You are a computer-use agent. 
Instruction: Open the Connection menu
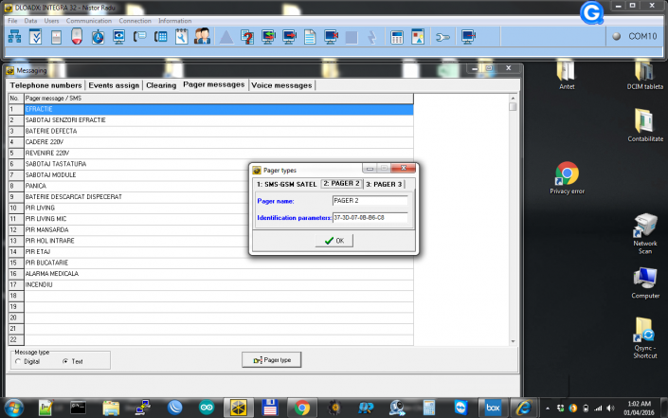(135, 21)
